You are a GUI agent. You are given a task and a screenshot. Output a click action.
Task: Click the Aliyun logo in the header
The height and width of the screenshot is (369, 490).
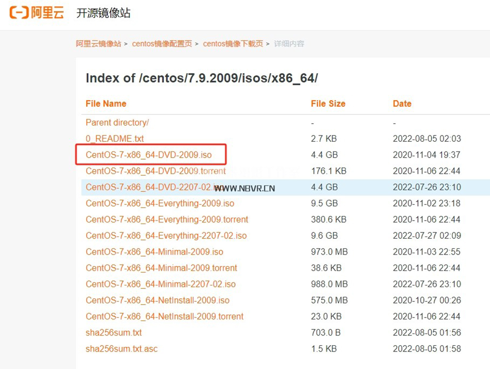click(37, 13)
